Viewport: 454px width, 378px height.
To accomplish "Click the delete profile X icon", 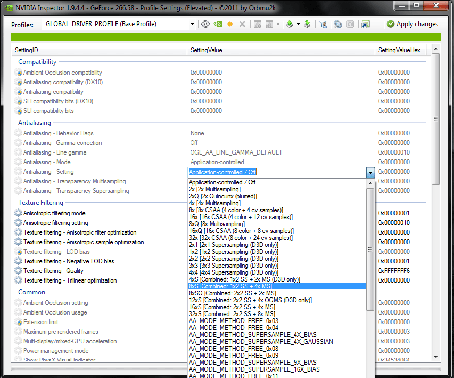I will 242,24.
